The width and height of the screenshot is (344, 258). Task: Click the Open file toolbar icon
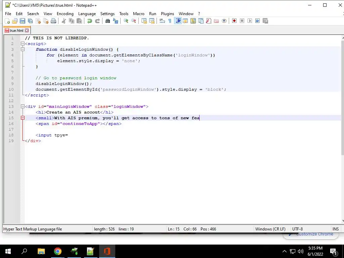coord(15,21)
